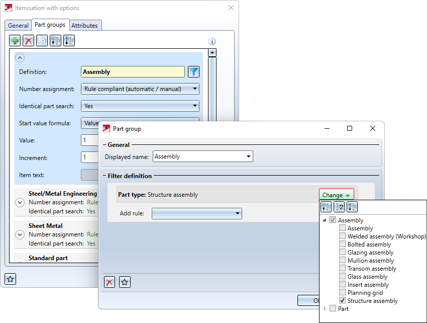Open the Add rule combo box

click(x=196, y=213)
